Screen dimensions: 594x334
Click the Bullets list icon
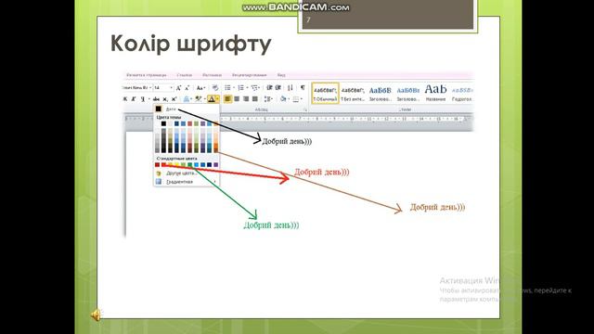click(x=227, y=88)
